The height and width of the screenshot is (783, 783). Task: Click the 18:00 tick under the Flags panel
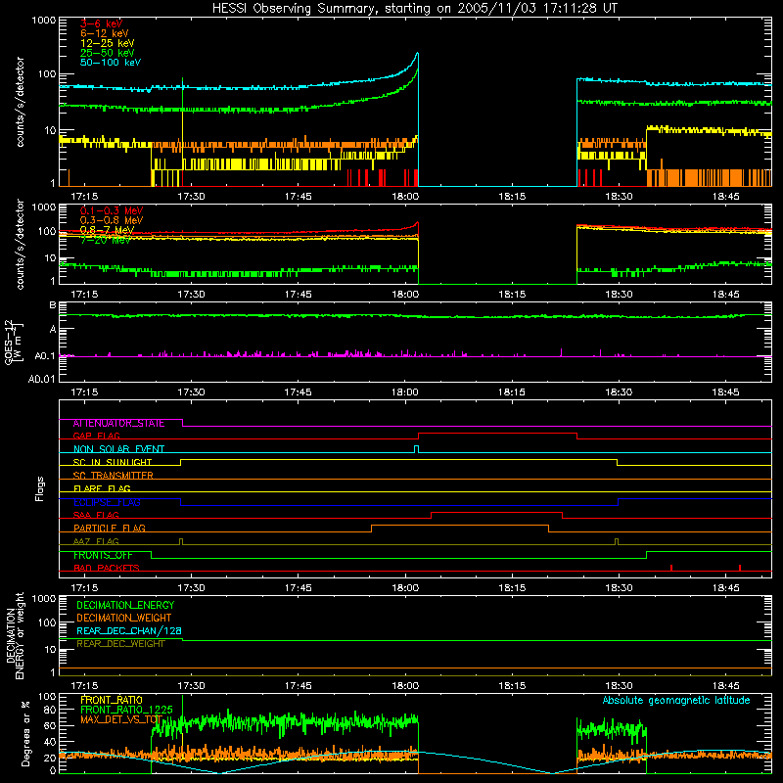pyautogui.click(x=405, y=588)
